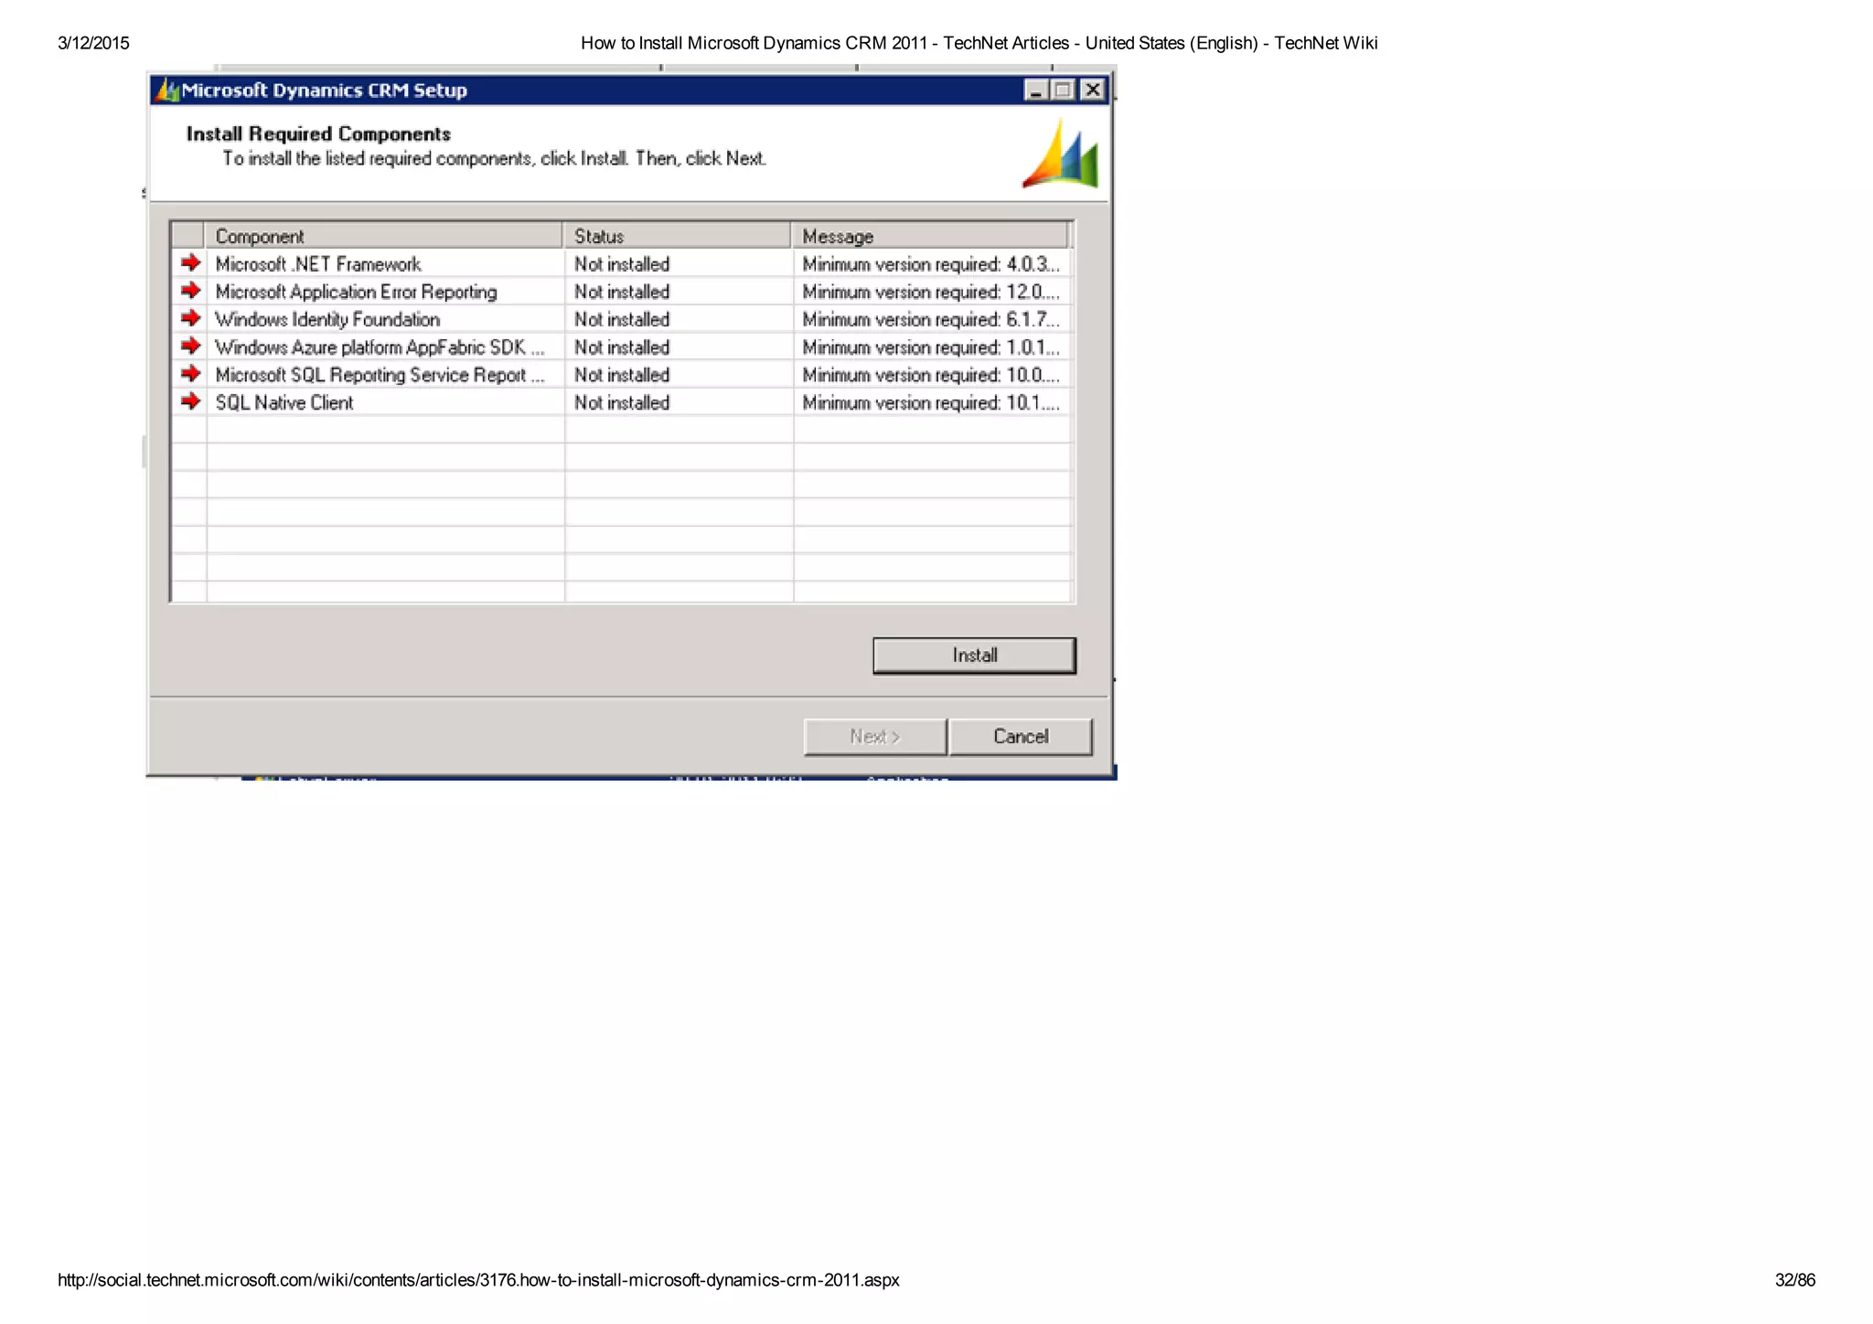The image size is (1873, 1324).
Task: Click the Cancel button
Action: pyautogui.click(x=1021, y=737)
